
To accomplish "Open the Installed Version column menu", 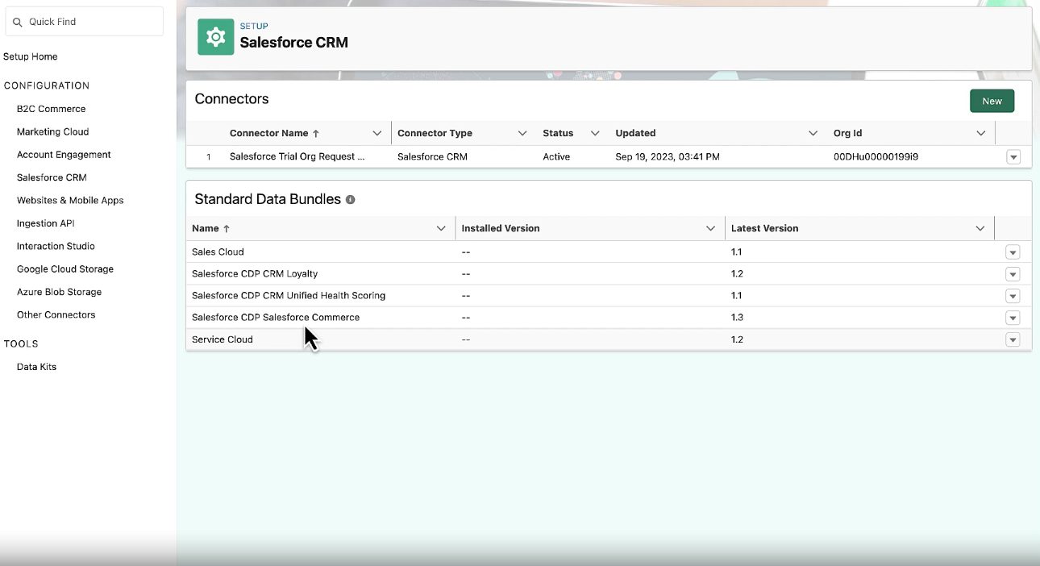I will pyautogui.click(x=711, y=228).
